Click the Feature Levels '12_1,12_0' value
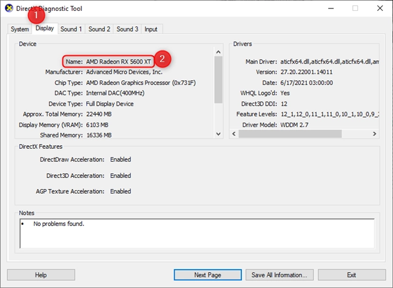Image resolution: width=393 pixels, height=288 pixels. click(x=329, y=114)
